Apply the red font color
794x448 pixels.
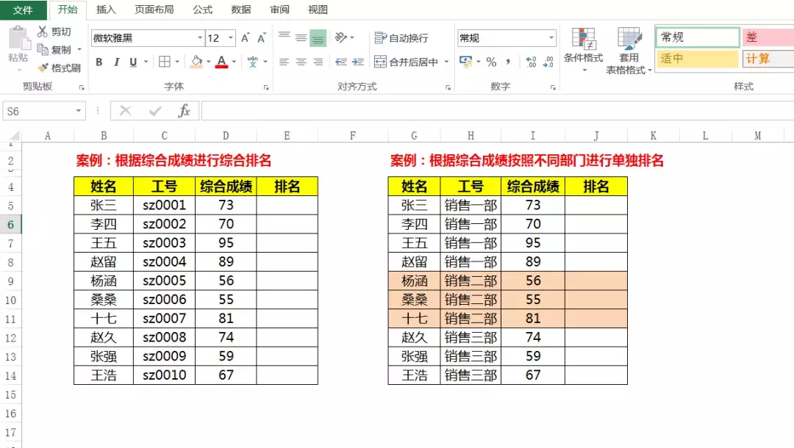point(221,62)
